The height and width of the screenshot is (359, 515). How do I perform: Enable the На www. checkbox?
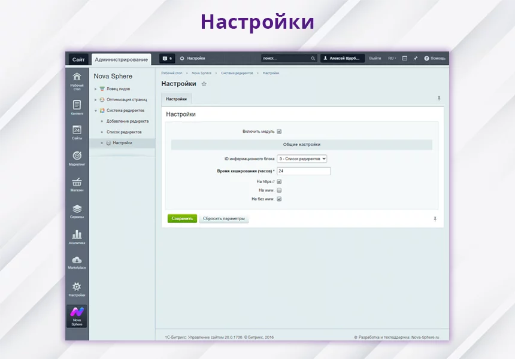point(279,190)
